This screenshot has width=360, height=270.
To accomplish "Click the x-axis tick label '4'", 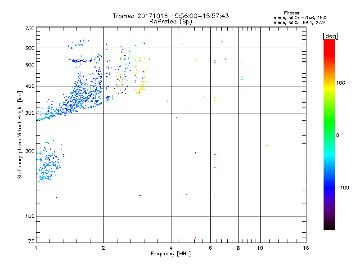I will click(171, 248).
